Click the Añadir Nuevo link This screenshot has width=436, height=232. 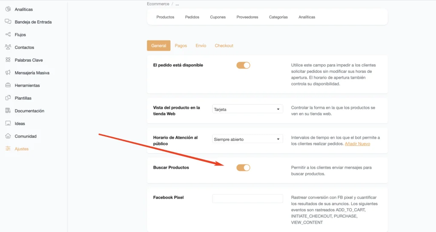pyautogui.click(x=357, y=143)
